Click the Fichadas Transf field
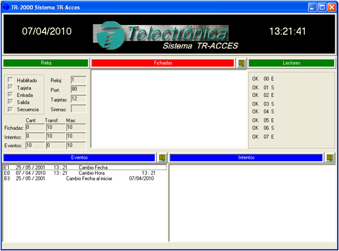The width and height of the screenshot is (339, 251). coord(55,128)
